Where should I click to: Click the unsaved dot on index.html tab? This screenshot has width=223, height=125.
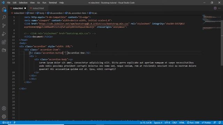pyautogui.click(x=25, y=8)
